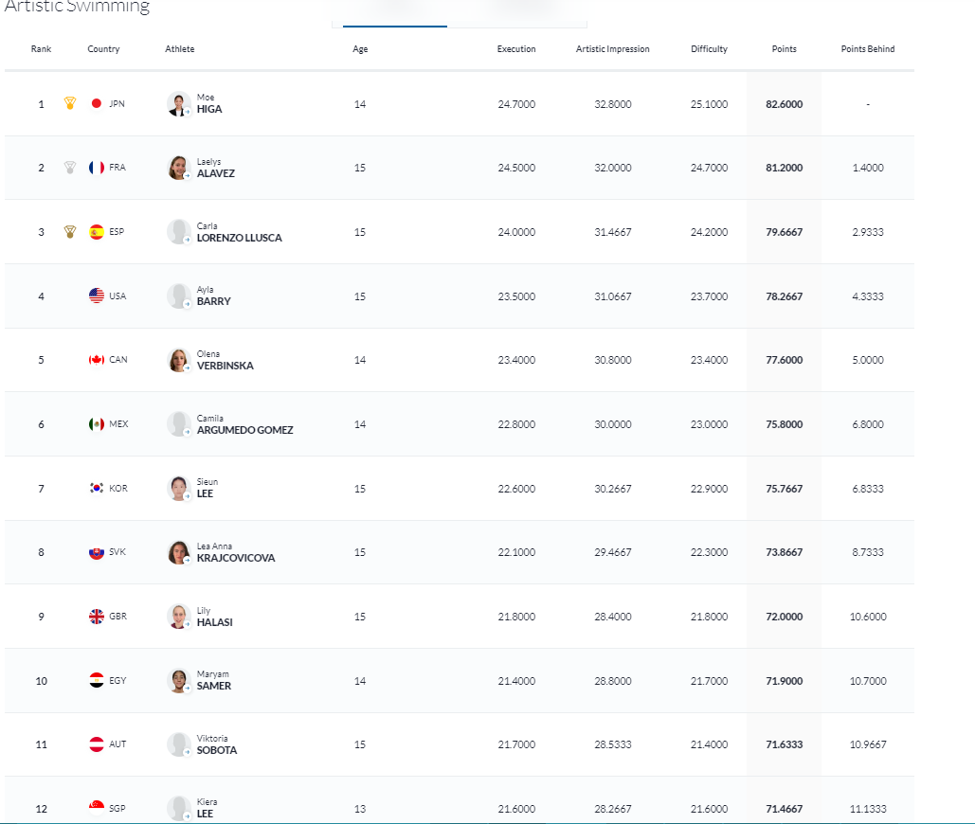Click the South Korea flag icon
The height and width of the screenshot is (824, 975).
click(x=97, y=489)
